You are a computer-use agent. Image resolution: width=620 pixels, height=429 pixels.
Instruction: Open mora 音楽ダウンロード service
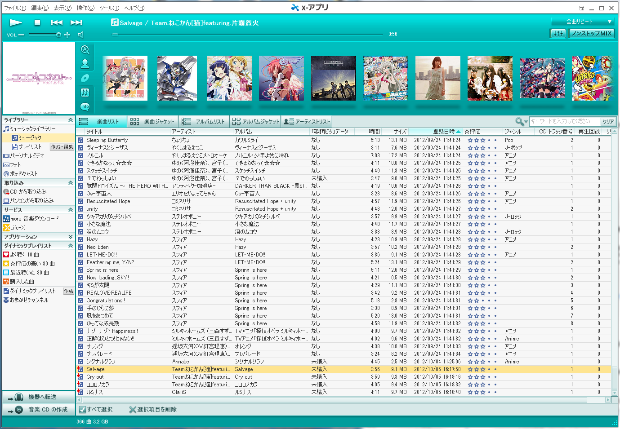(x=31, y=219)
